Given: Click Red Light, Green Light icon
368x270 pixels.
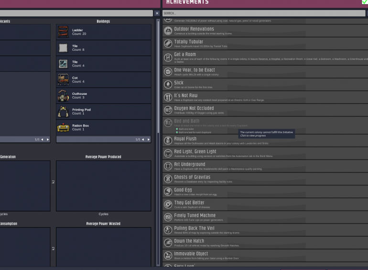Looking at the screenshot, I should pos(168,154).
